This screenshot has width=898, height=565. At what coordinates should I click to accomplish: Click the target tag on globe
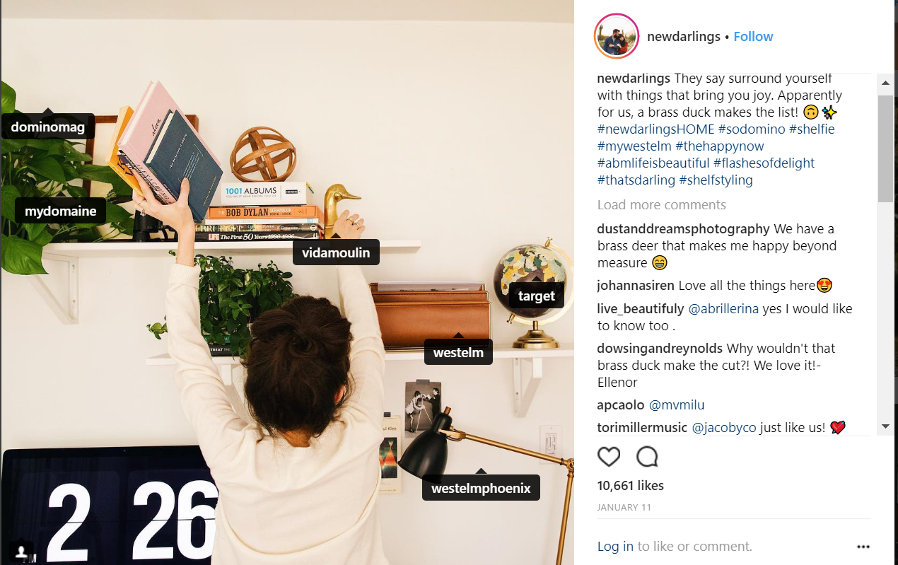[536, 296]
